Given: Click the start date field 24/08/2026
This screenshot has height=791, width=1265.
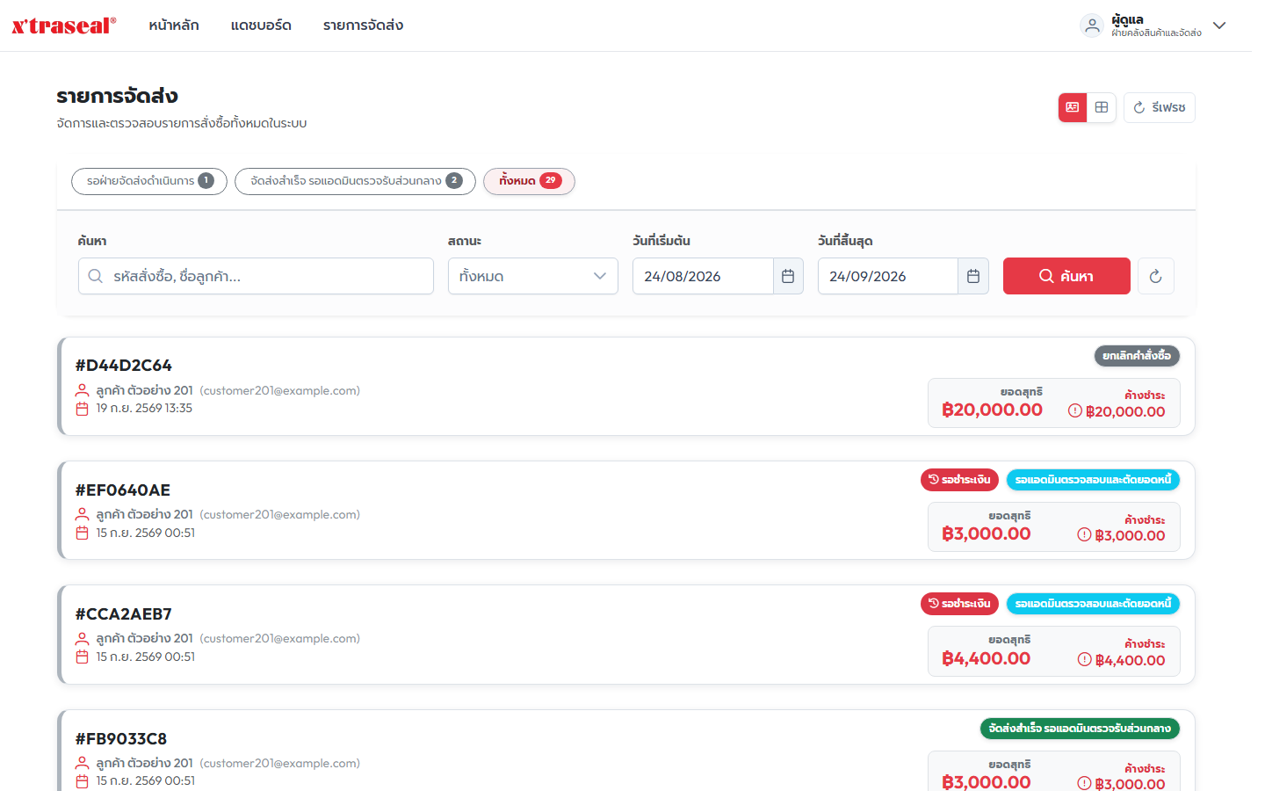Looking at the screenshot, I should (703, 276).
